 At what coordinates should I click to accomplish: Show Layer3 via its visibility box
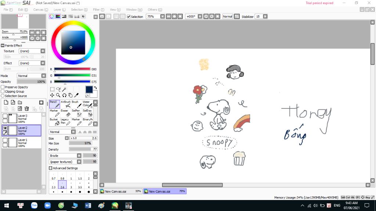click(x=5, y=116)
